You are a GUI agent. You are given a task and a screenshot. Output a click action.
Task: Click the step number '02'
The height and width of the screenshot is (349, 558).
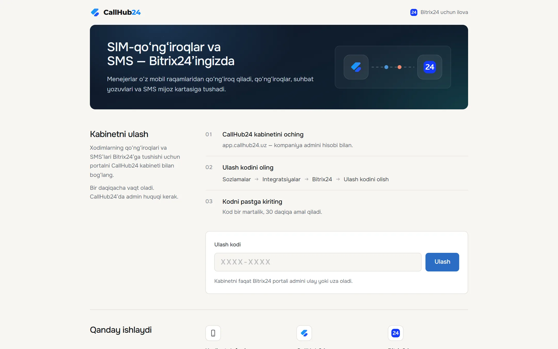(x=209, y=167)
